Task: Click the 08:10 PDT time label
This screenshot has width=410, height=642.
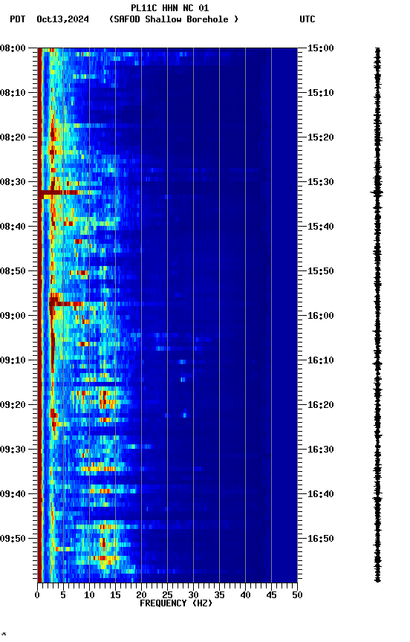Action: pos(13,93)
